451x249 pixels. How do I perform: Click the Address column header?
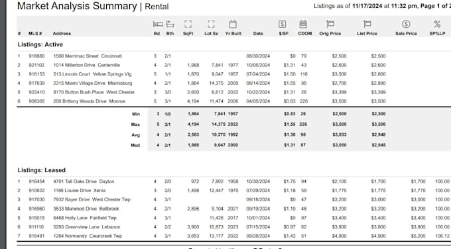pos(62,34)
